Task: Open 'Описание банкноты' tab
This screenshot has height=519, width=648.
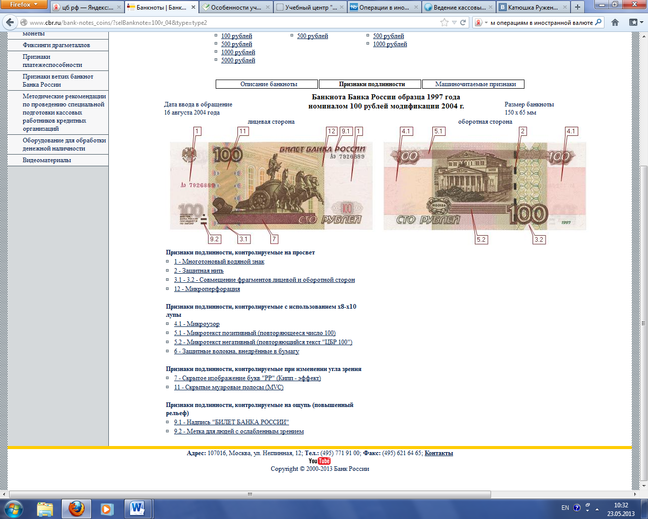Action: pos(267,84)
